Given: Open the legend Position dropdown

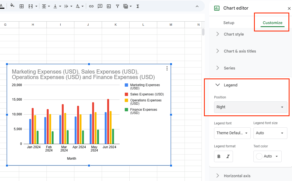Looking at the screenshot, I should tap(250, 107).
